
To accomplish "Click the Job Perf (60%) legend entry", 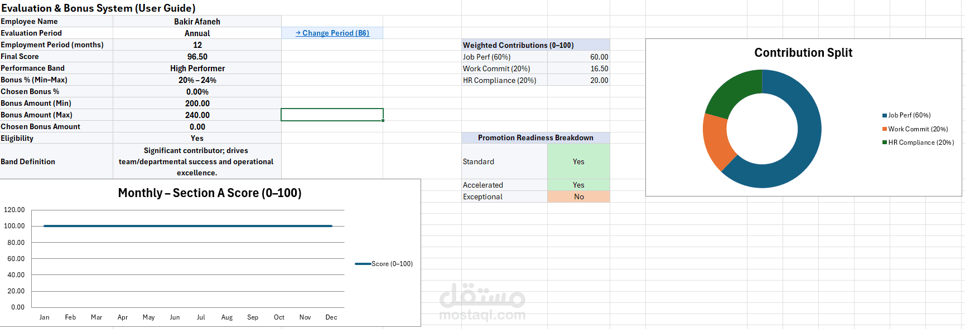I will pos(906,115).
